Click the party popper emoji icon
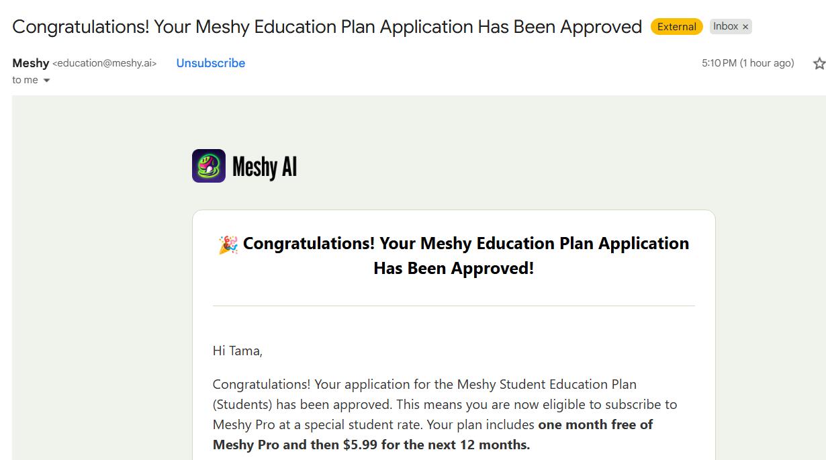The width and height of the screenshot is (826, 460). (x=228, y=244)
